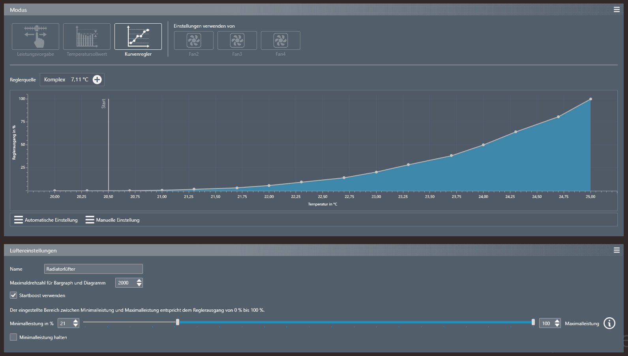Open the Modus panel hamburger menu
The image size is (628, 356).
617,9
